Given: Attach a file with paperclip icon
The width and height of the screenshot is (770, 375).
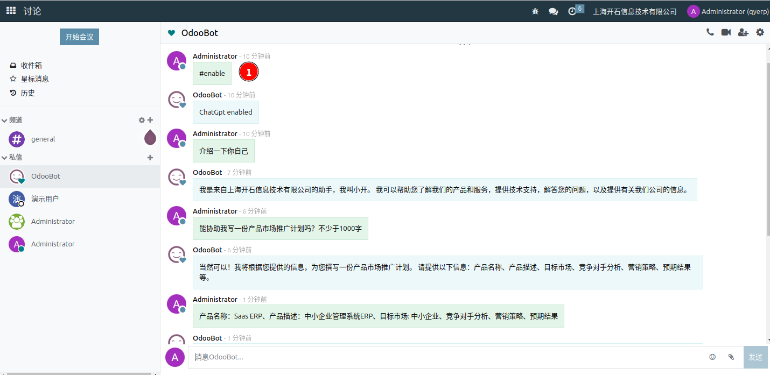Looking at the screenshot, I should 731,357.
